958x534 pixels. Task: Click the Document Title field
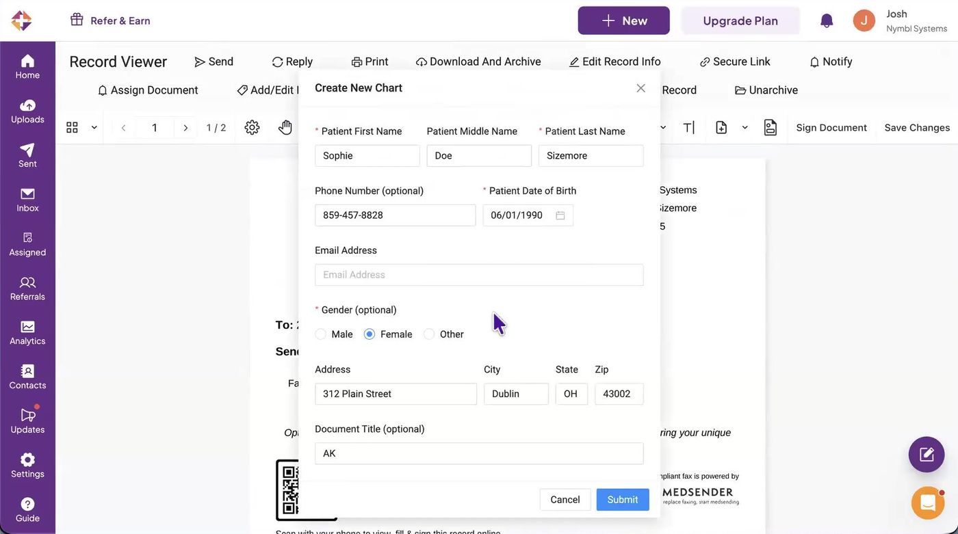coord(479,453)
